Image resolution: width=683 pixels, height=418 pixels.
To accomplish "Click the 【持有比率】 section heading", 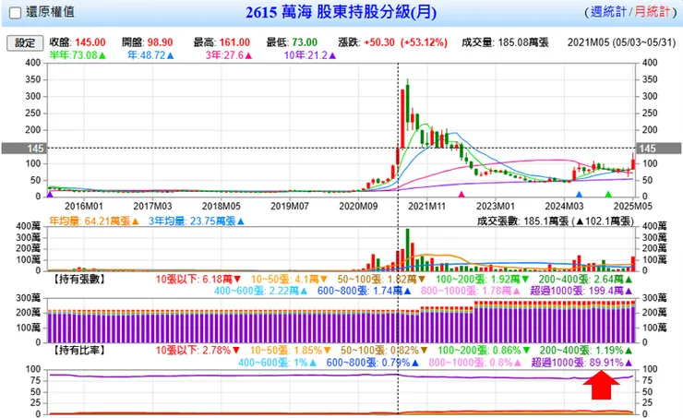I will [78, 350].
